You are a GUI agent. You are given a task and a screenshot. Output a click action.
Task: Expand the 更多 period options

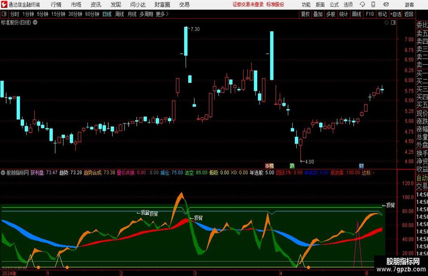tap(162, 14)
